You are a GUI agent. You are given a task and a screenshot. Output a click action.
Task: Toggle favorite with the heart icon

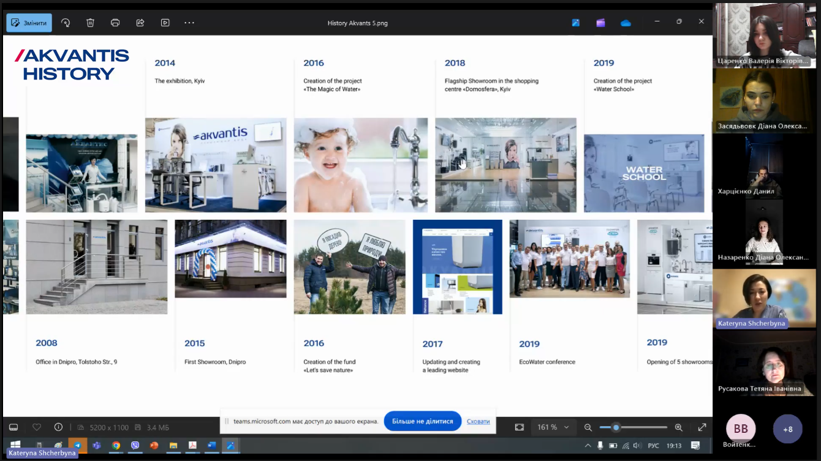click(x=37, y=427)
